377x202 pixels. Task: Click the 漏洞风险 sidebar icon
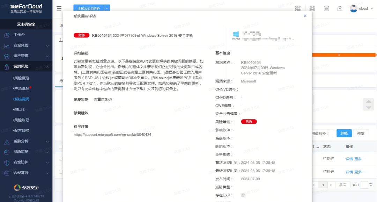7,67
